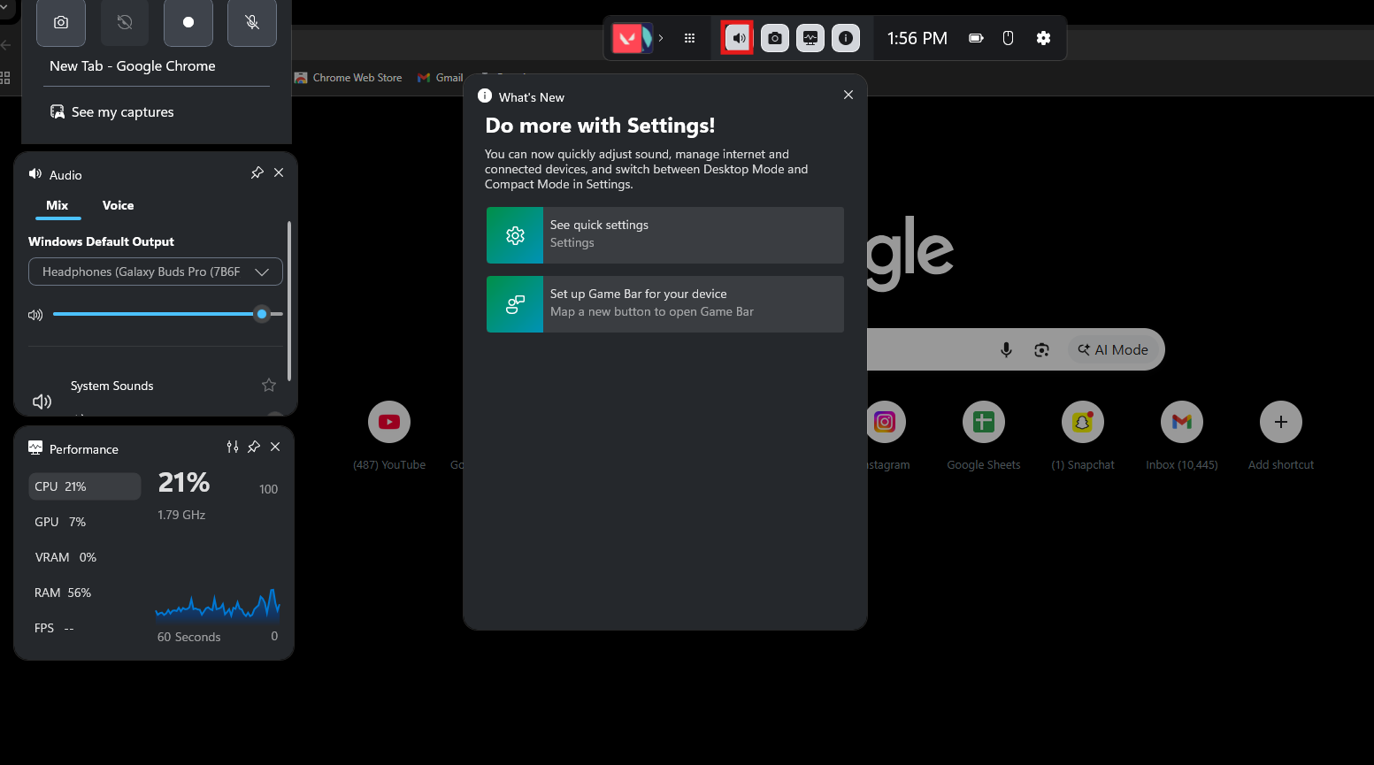
Task: Favorite System Sounds with the star
Action: tap(269, 385)
